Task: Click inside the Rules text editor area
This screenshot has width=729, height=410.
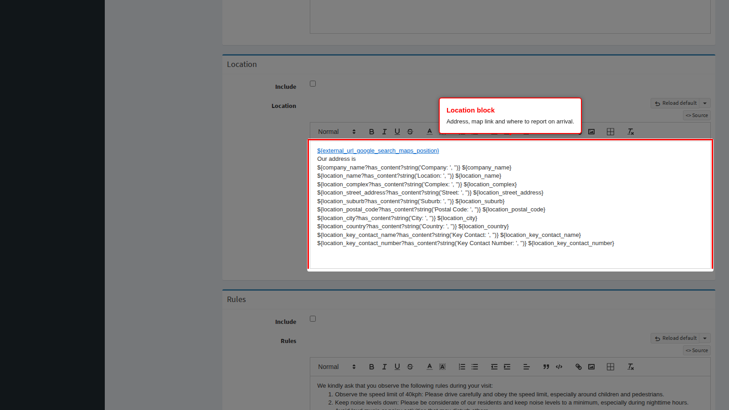Action: coord(510,393)
